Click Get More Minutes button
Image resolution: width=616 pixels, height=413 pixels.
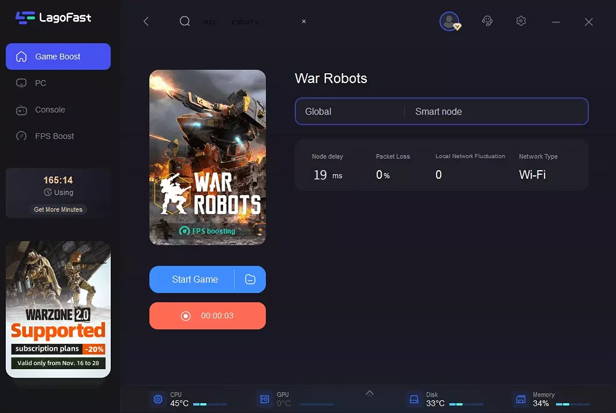coord(58,209)
